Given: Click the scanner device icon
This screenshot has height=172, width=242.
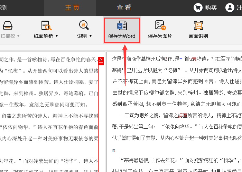Looking at the screenshot, I should (x=7, y=25).
